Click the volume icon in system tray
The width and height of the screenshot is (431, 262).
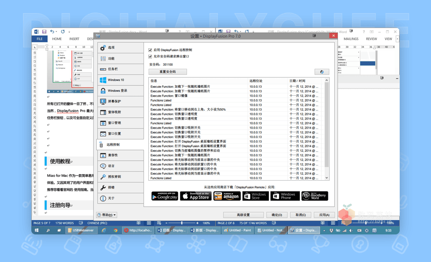(351, 230)
